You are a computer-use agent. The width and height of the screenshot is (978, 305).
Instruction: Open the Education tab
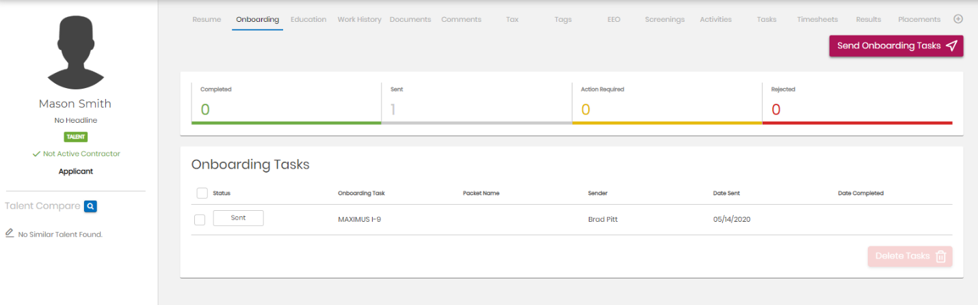[x=308, y=19]
